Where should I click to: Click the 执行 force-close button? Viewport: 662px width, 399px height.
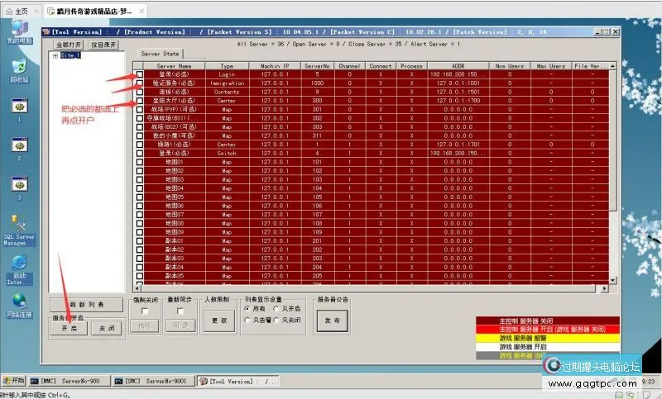(x=144, y=325)
